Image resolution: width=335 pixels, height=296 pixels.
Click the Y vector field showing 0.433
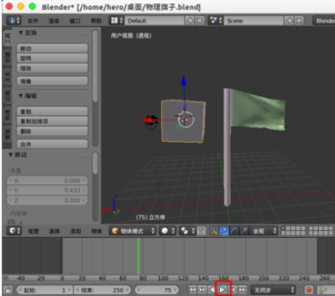(47, 190)
